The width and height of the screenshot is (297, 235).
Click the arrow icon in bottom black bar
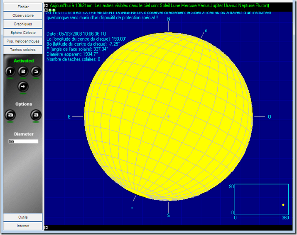point(46,228)
